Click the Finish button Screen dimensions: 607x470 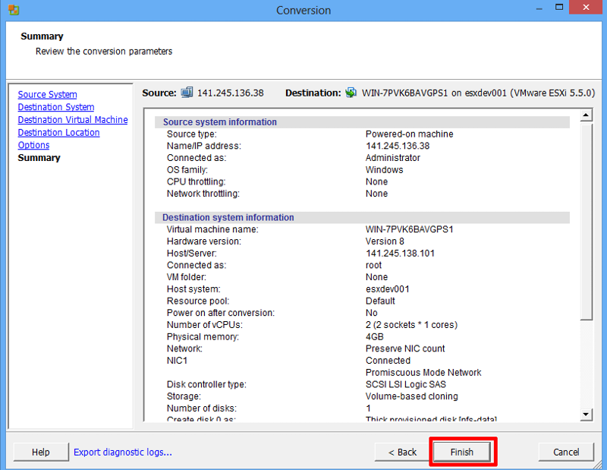click(x=462, y=453)
